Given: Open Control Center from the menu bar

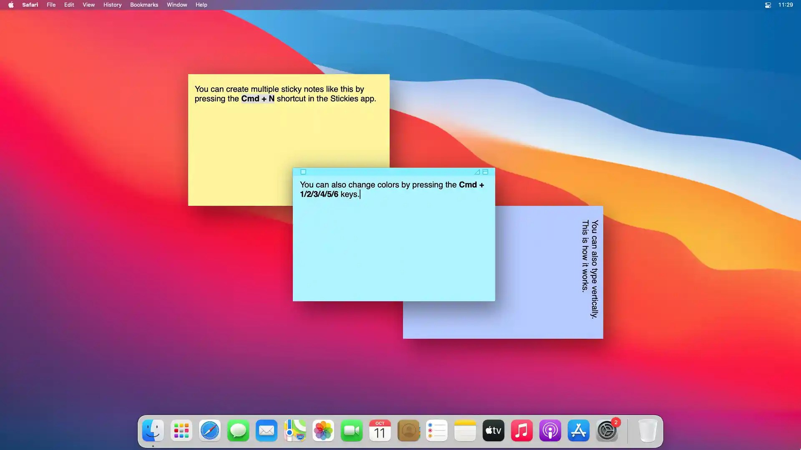Looking at the screenshot, I should click(768, 5).
